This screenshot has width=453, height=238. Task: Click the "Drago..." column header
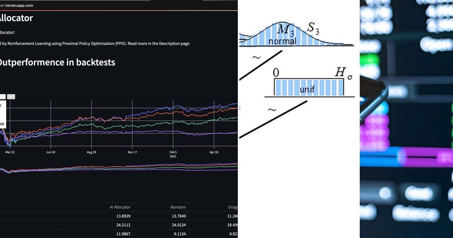pos(233,207)
